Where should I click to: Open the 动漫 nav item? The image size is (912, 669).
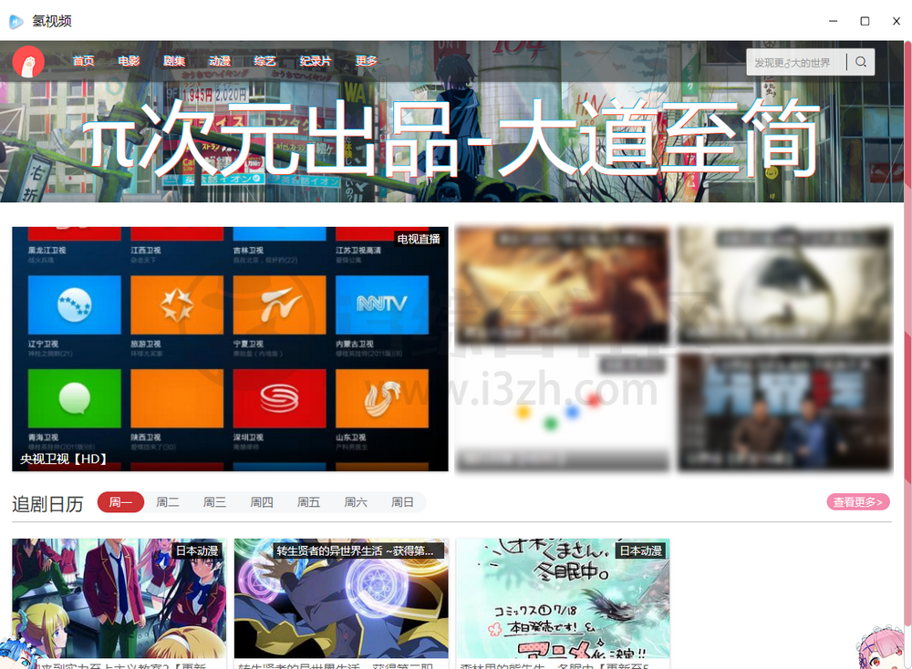tap(219, 60)
